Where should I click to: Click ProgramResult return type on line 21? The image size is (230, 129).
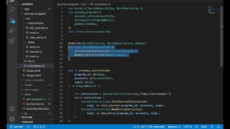coord(86,86)
